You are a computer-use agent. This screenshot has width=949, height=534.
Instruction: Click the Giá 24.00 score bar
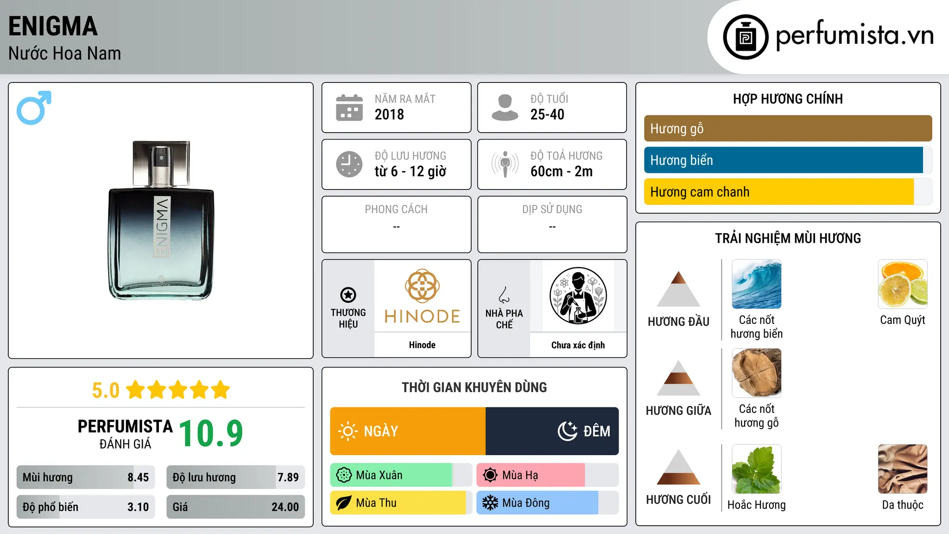coord(235,507)
